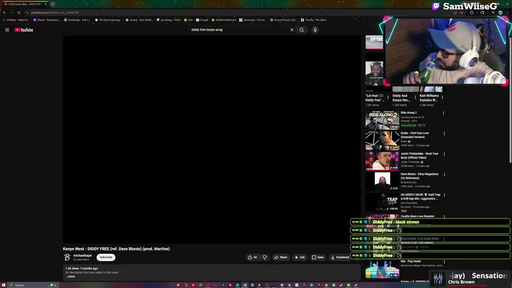Viewport: 512px width, 288px height.
Task: Open options for 'Let that Diddy free' short
Action: [x=388, y=97]
